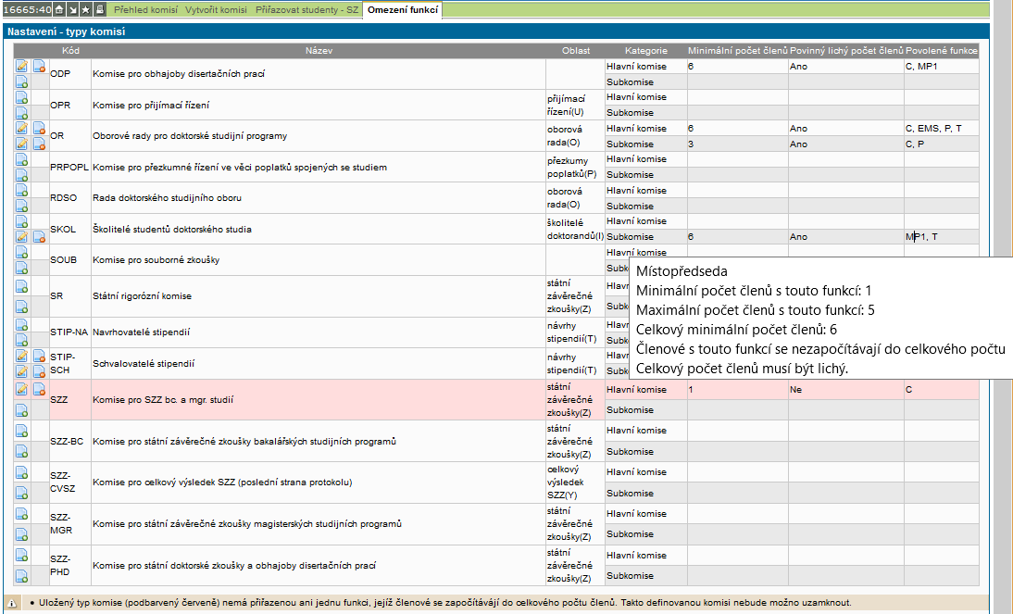The width and height of the screenshot is (1013, 614).
Task: Delete the SKOL subcommission restriction
Action: point(40,237)
